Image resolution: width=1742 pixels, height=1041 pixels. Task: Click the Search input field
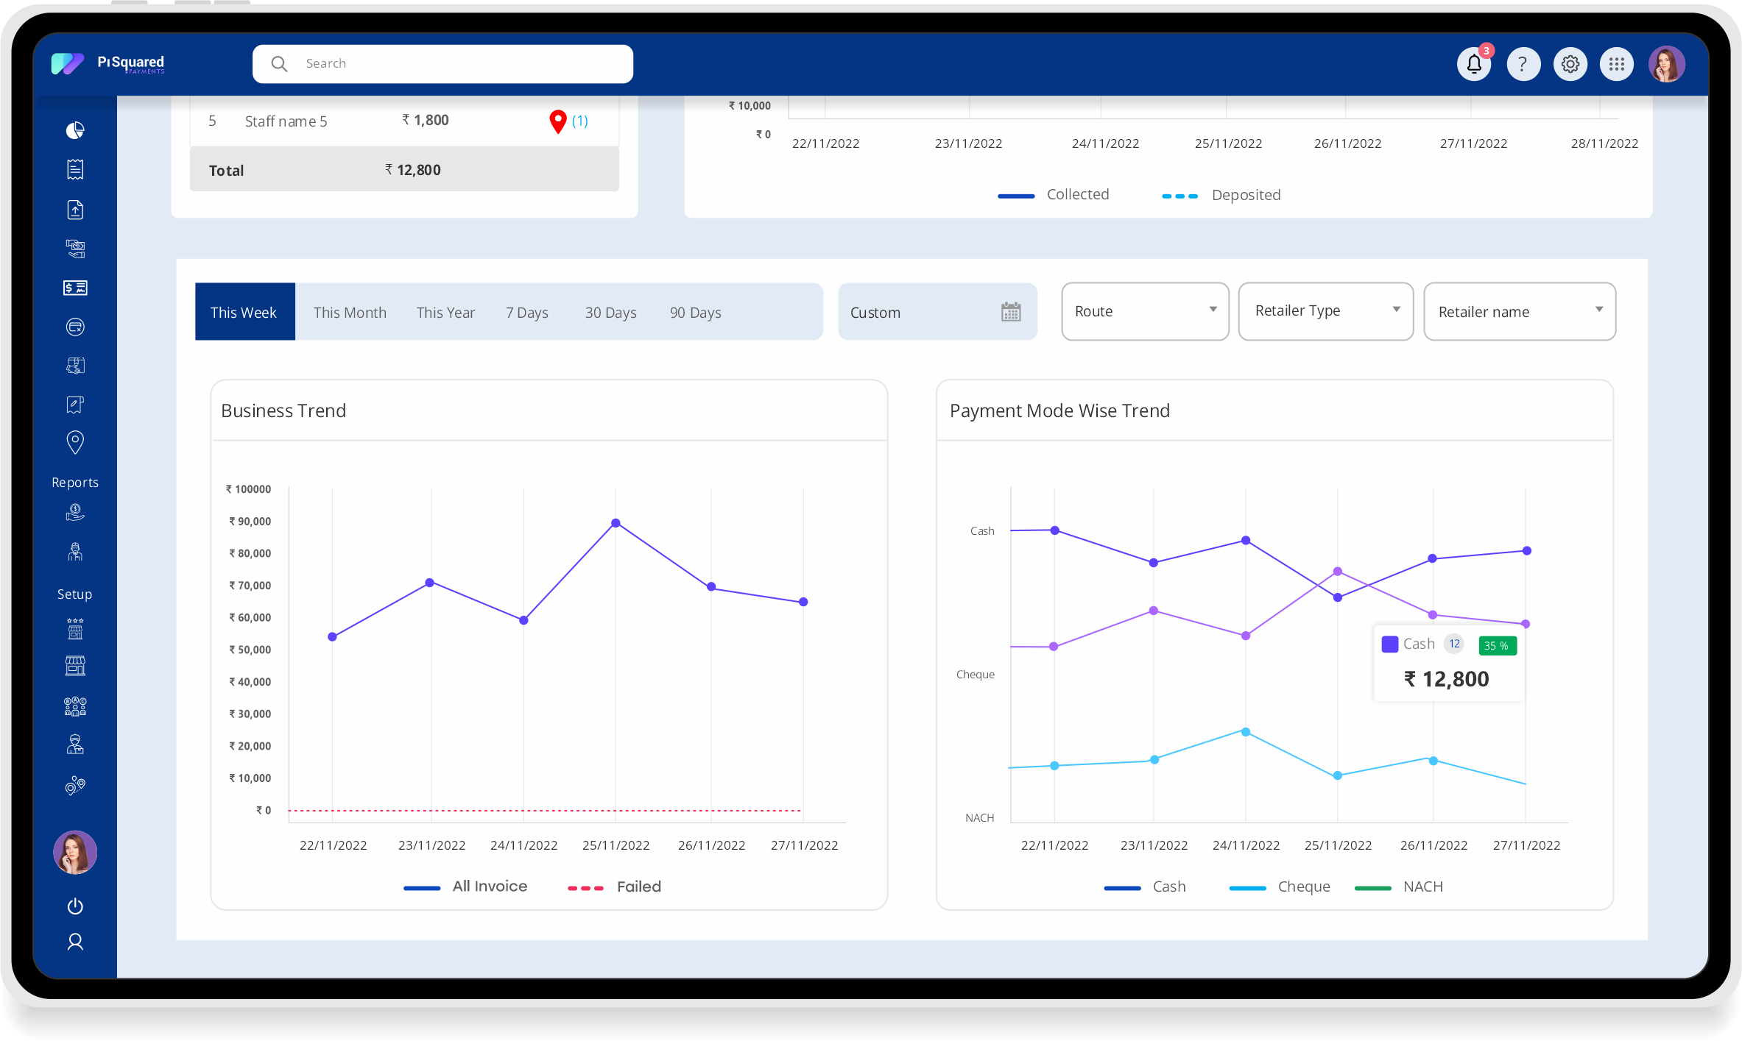[x=456, y=64]
